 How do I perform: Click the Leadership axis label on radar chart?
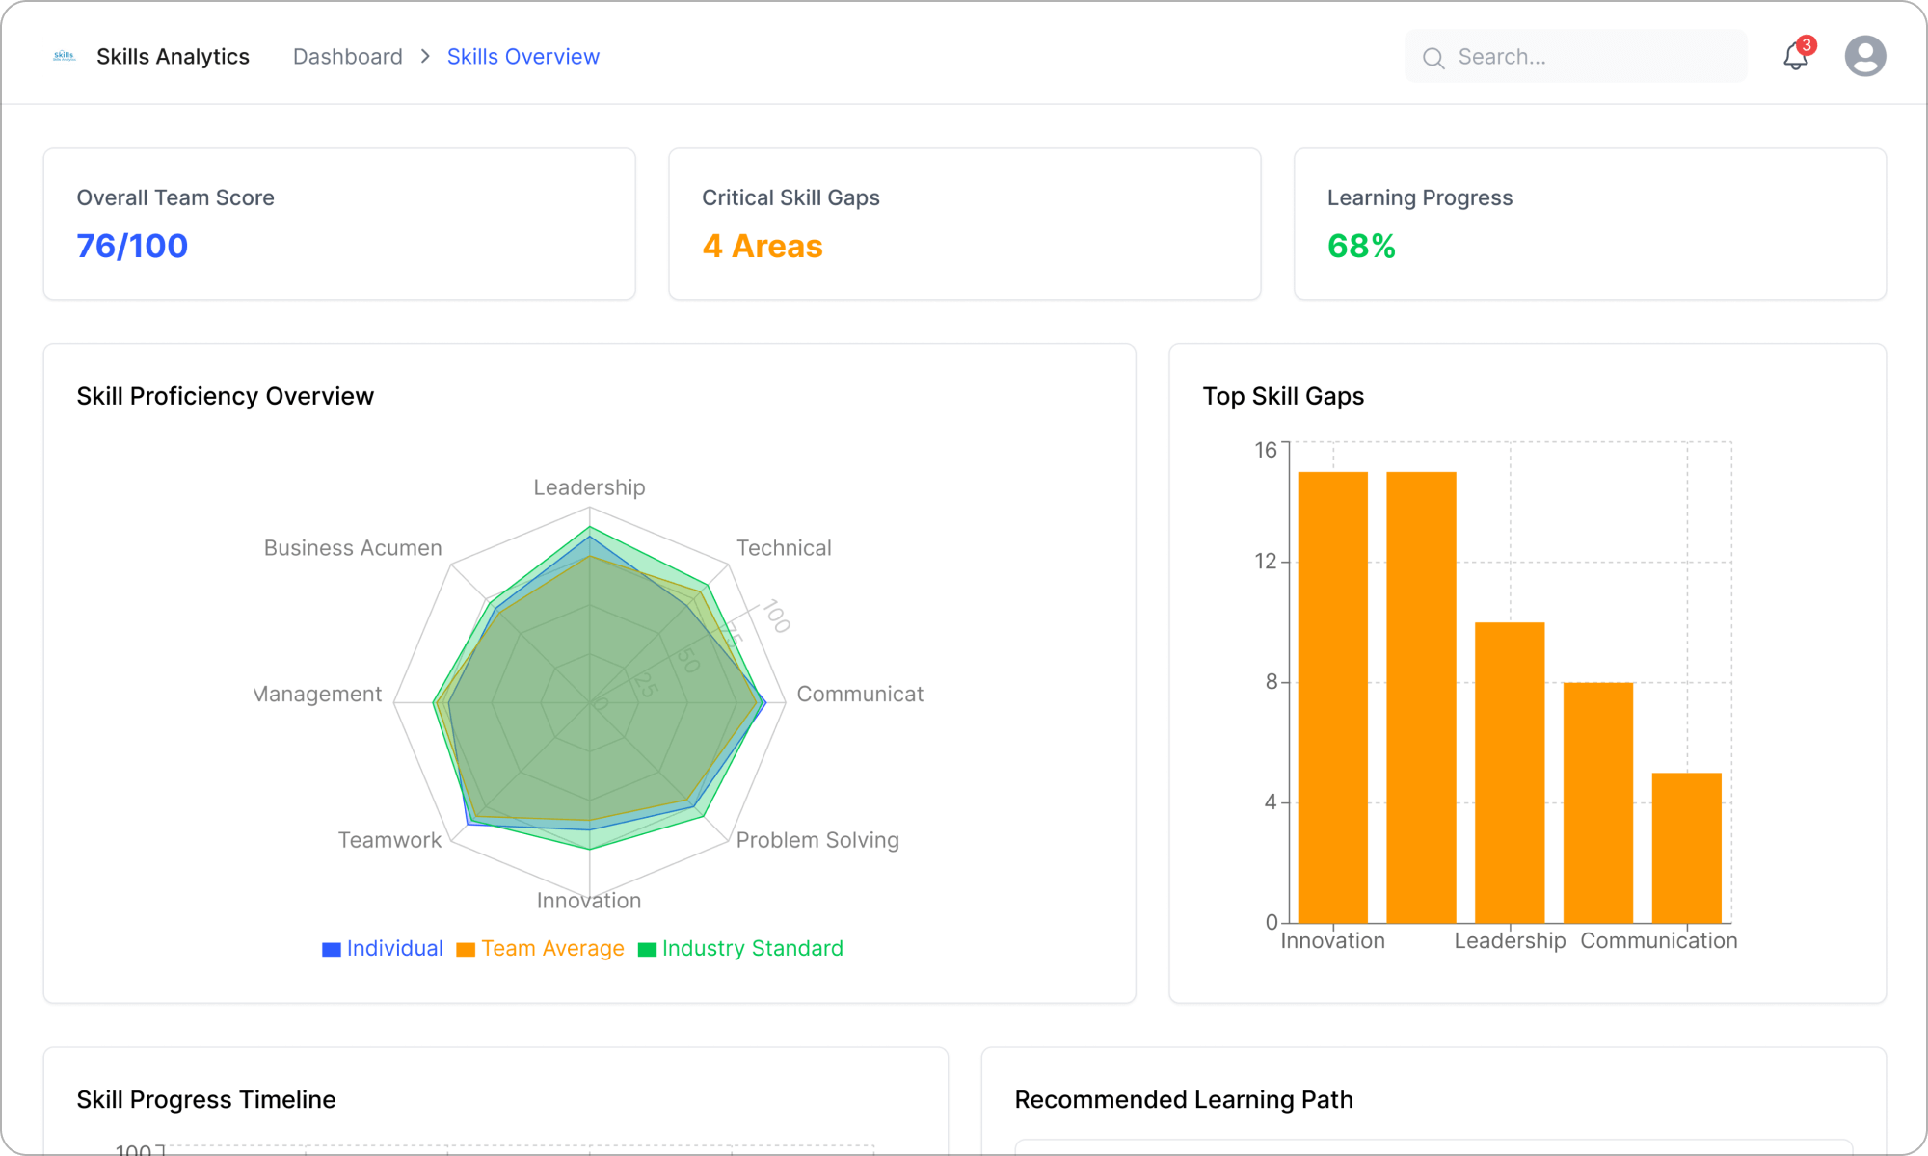tap(588, 487)
